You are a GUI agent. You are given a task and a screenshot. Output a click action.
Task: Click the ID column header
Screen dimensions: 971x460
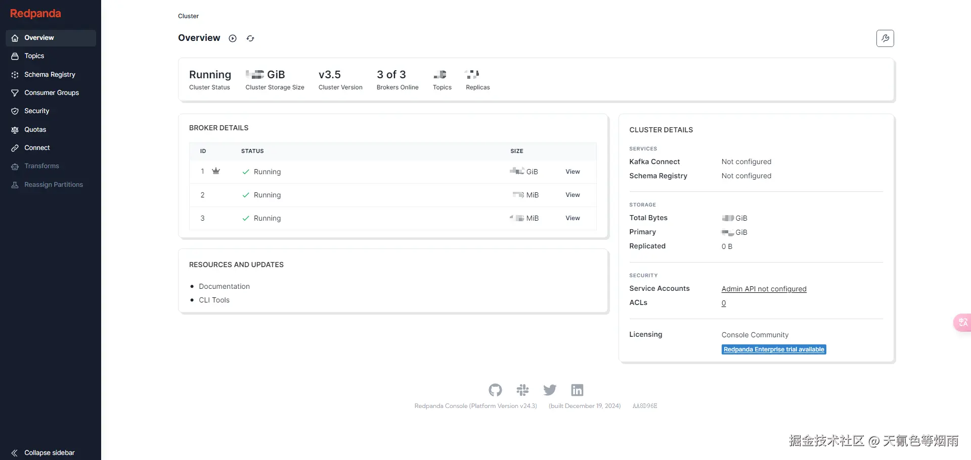click(203, 151)
